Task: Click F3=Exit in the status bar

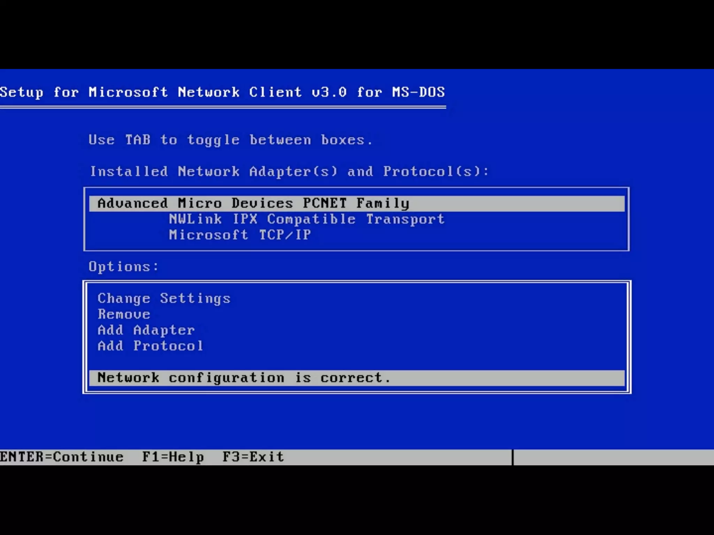Action: point(253,457)
